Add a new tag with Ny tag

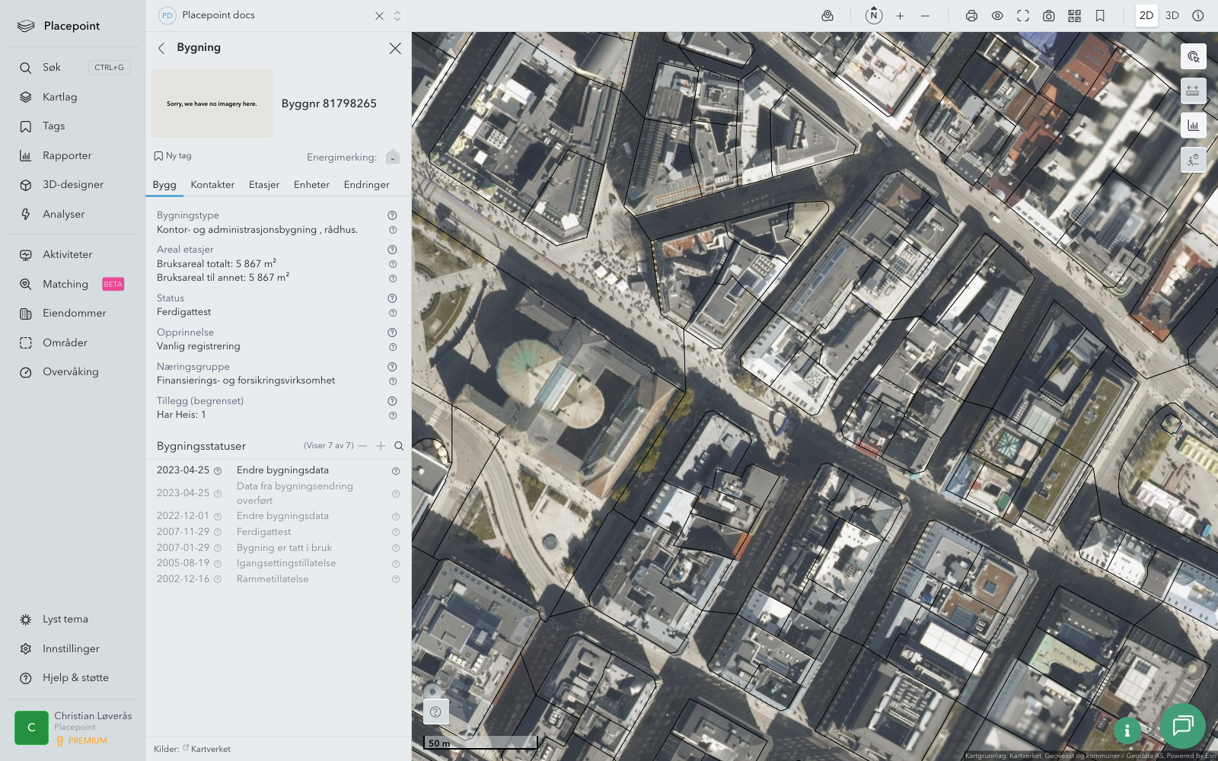click(173, 156)
